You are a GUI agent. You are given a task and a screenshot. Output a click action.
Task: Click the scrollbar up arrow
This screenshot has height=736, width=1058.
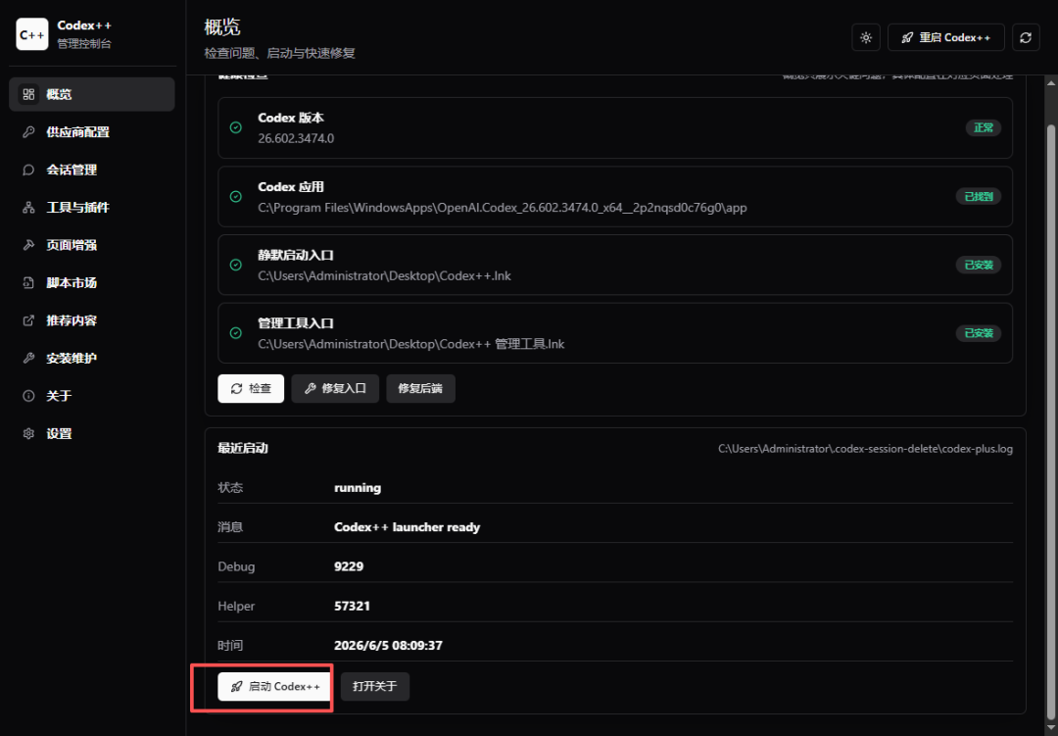tap(1050, 83)
